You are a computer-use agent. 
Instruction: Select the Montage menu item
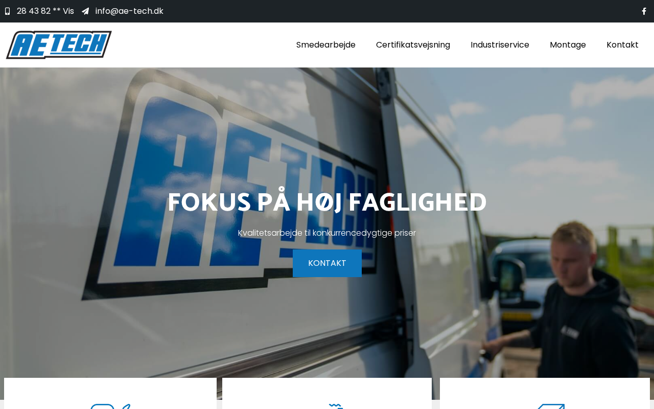point(568,45)
